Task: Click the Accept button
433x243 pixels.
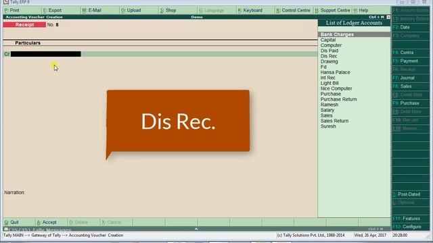Action: (47, 222)
